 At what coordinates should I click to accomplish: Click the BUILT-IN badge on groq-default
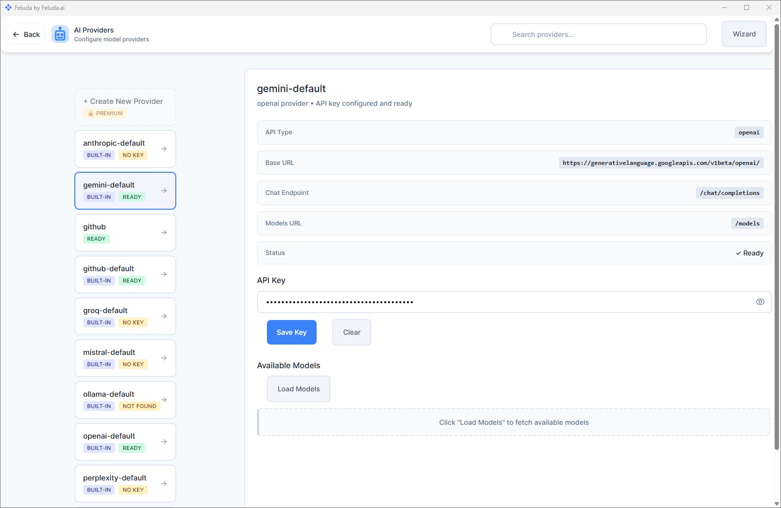[99, 322]
